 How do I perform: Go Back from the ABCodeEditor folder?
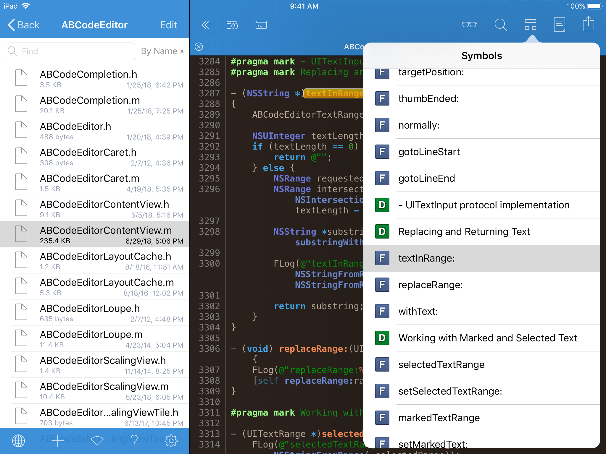pos(24,25)
